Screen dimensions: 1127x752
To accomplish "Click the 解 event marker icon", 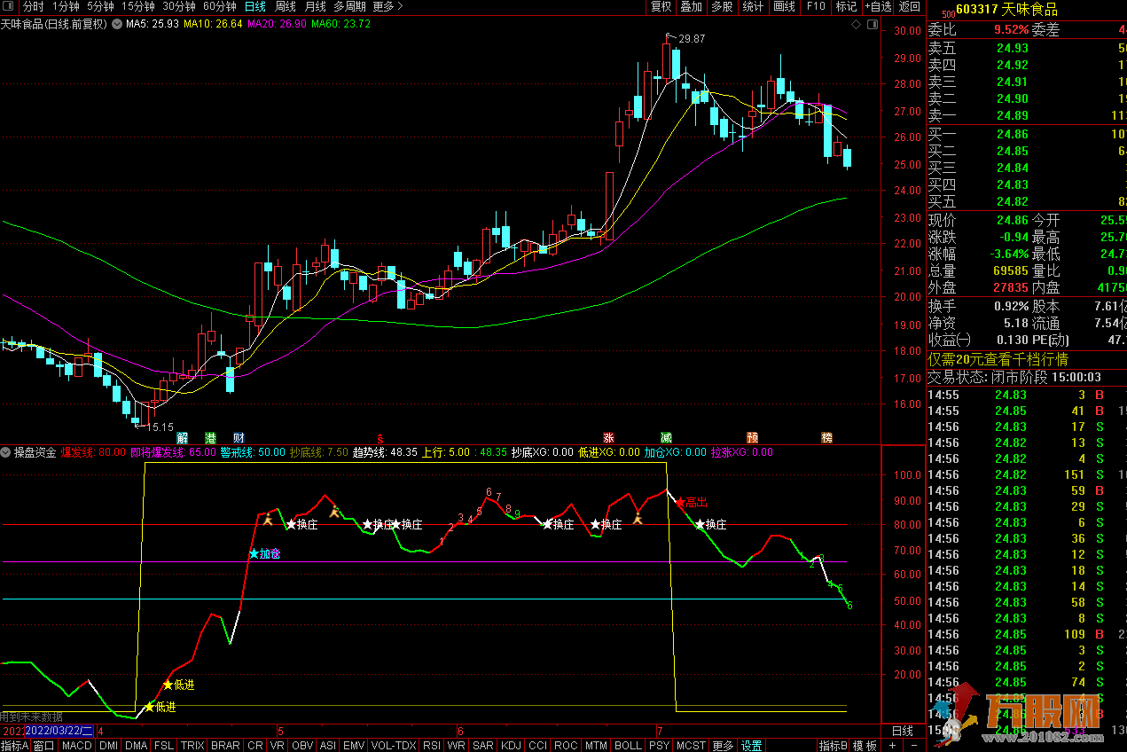I will click(x=183, y=437).
